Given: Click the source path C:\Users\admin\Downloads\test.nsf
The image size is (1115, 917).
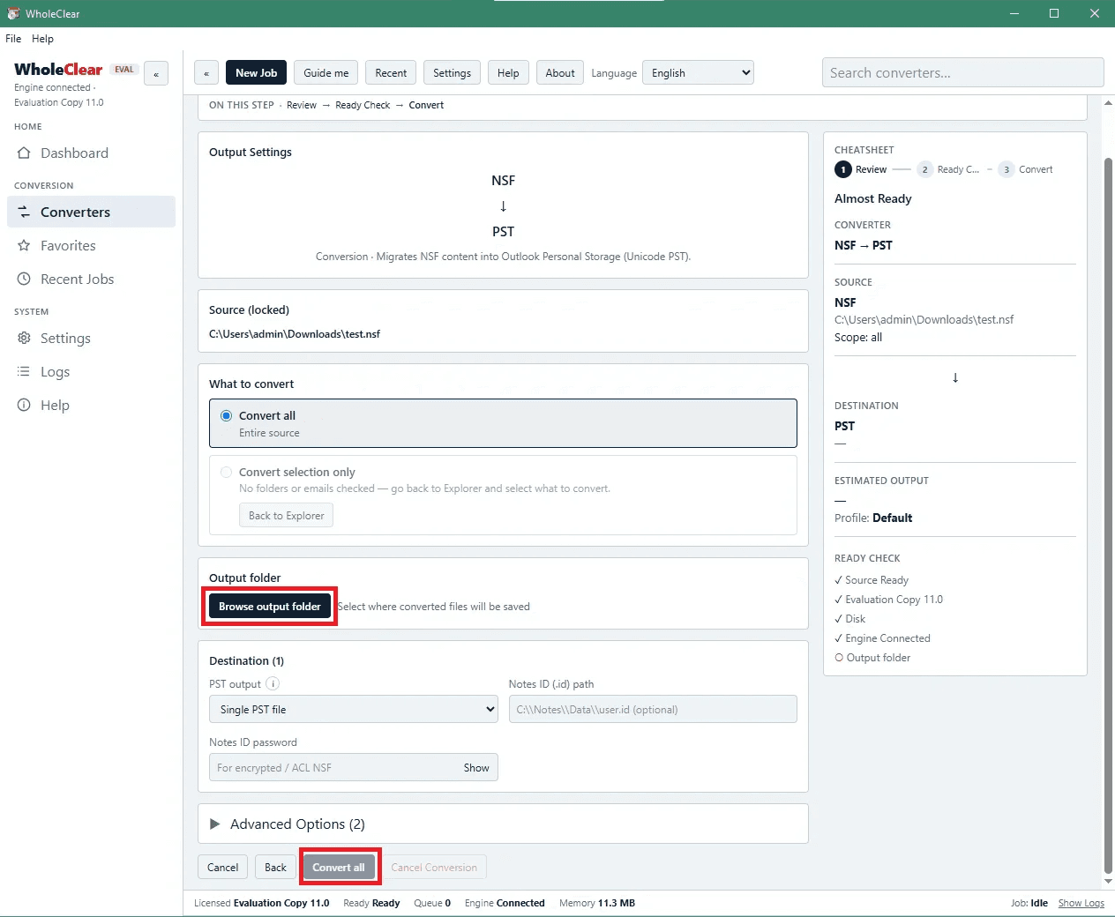Looking at the screenshot, I should point(295,334).
